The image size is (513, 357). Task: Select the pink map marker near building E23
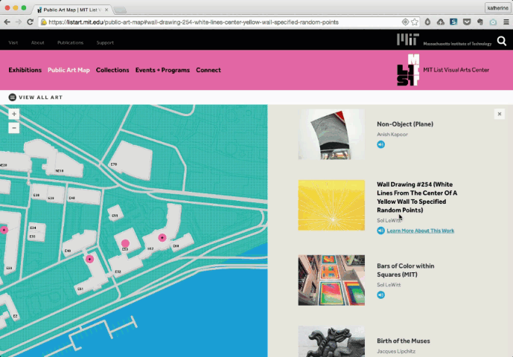tap(4, 230)
